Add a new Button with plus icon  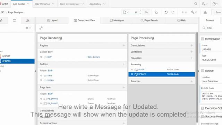coord(124,64)
